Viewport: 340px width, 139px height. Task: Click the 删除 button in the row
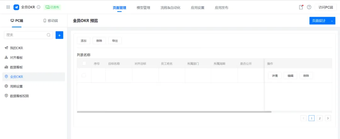tap(306, 75)
